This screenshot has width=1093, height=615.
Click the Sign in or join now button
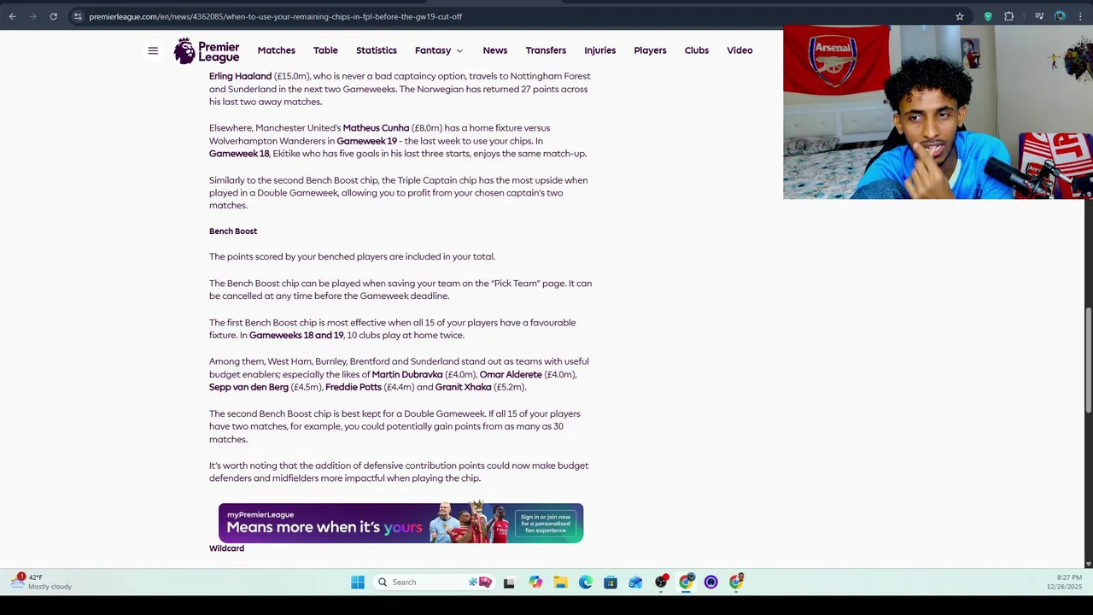click(546, 524)
